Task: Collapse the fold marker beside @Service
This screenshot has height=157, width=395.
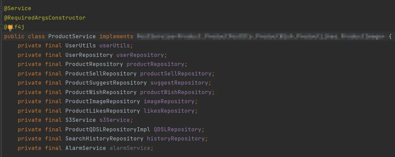Action: pyautogui.click(x=2, y=8)
